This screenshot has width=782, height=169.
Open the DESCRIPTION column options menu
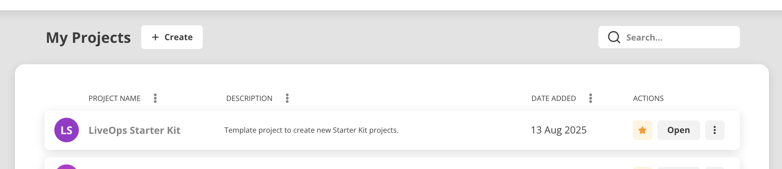[x=287, y=98]
